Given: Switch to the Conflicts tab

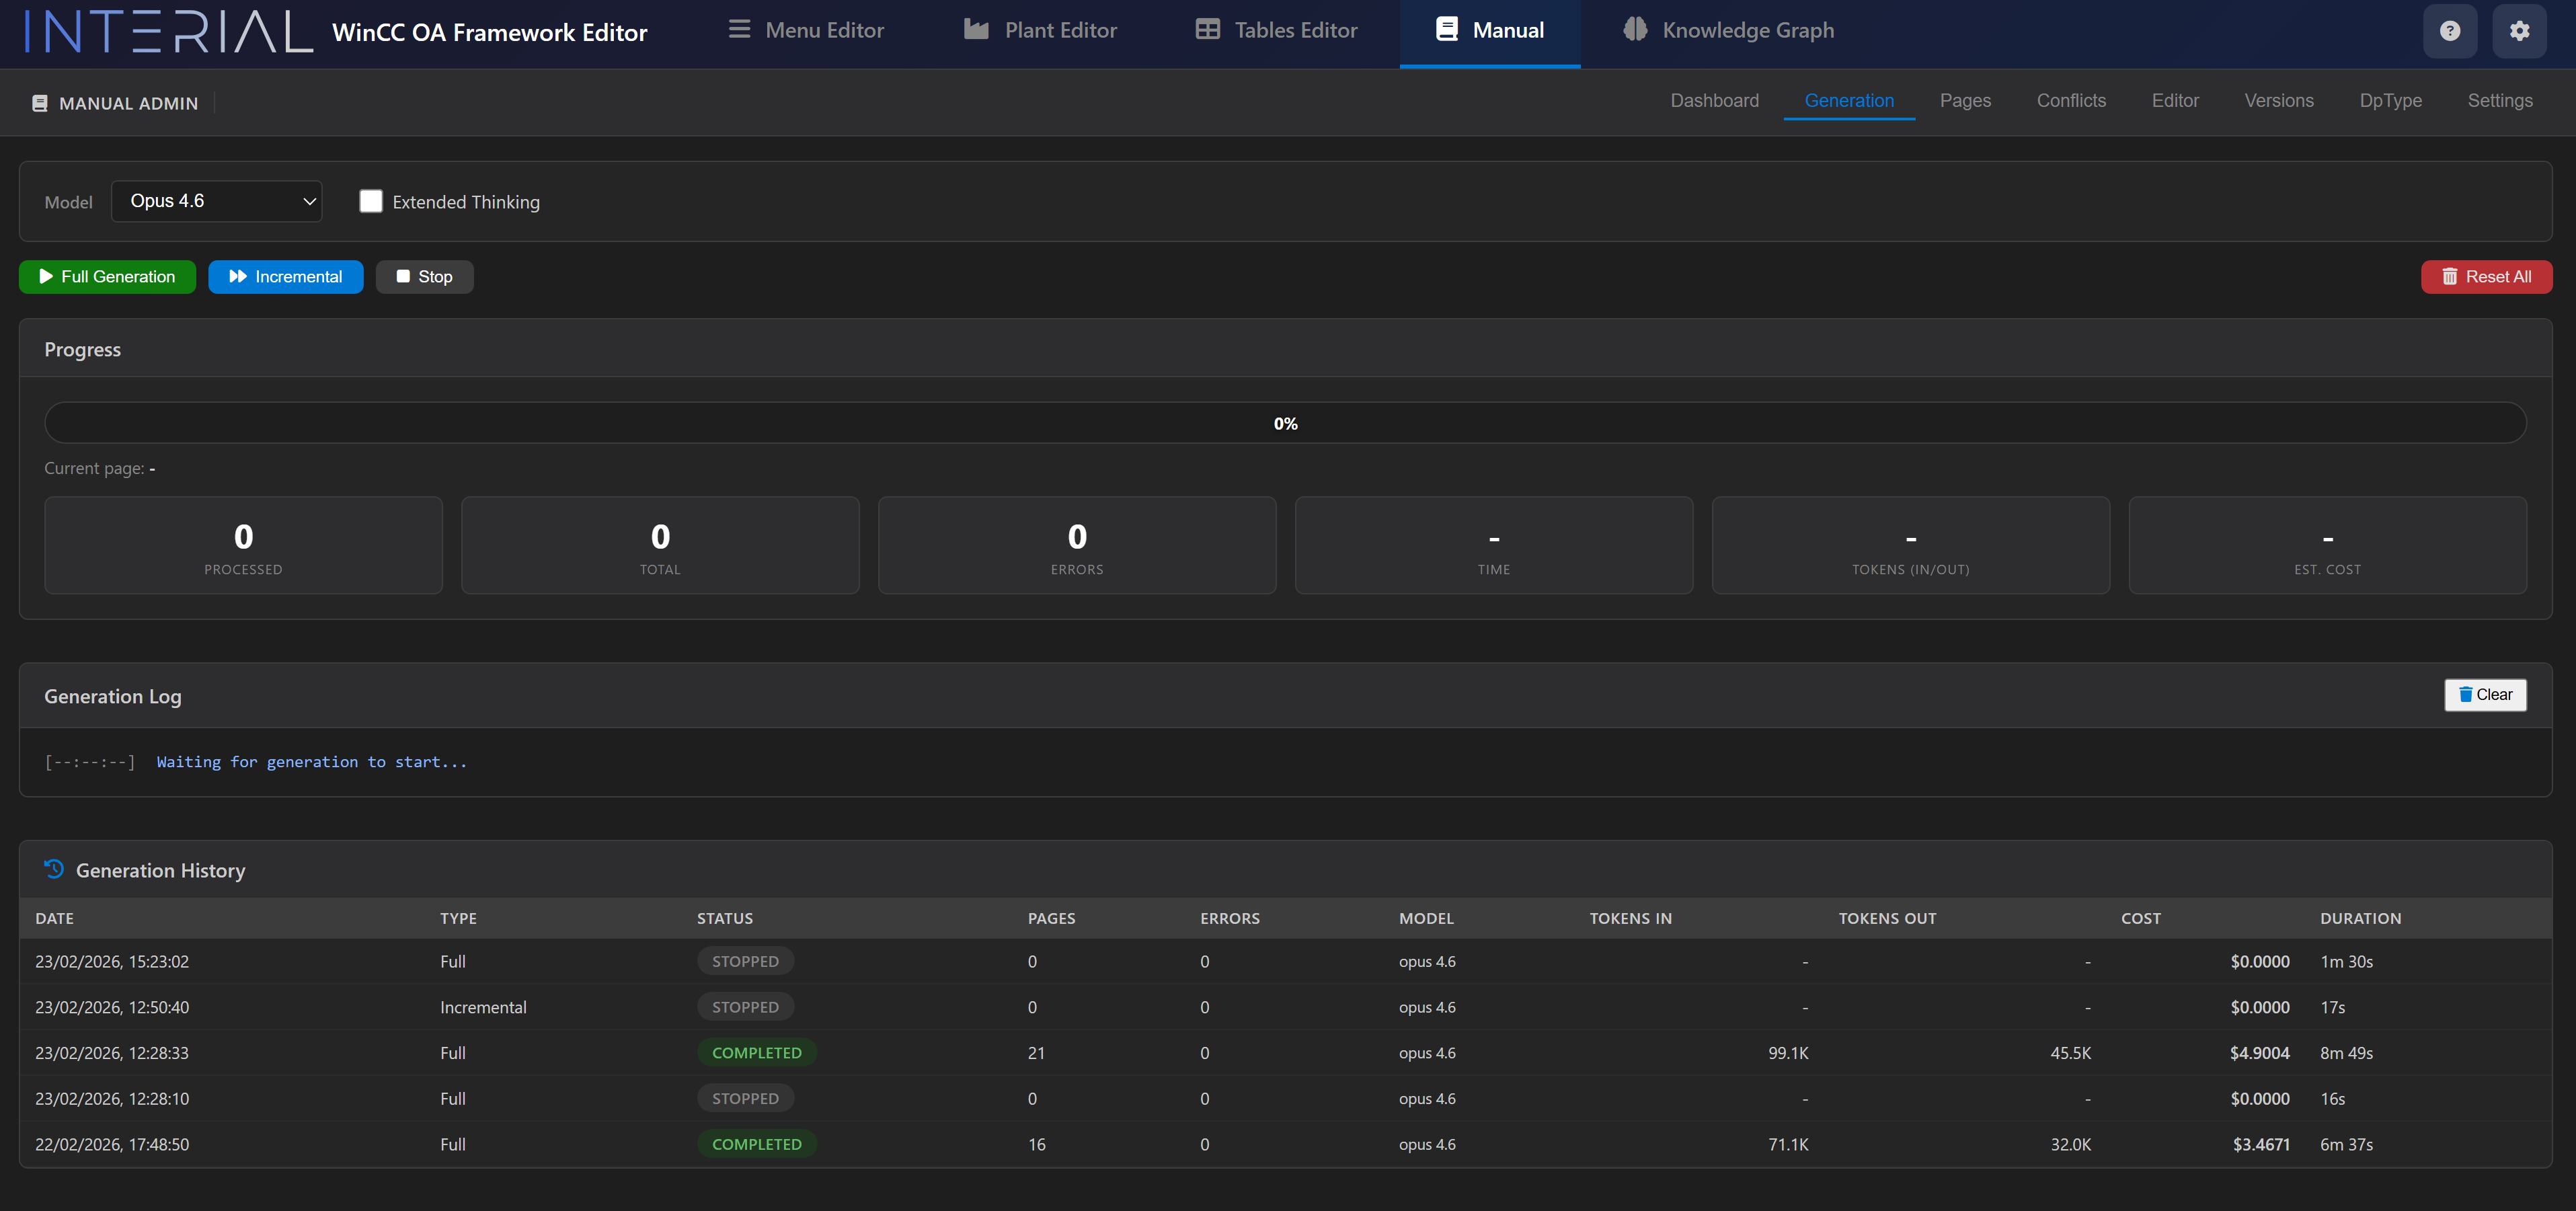Looking at the screenshot, I should (2071, 101).
